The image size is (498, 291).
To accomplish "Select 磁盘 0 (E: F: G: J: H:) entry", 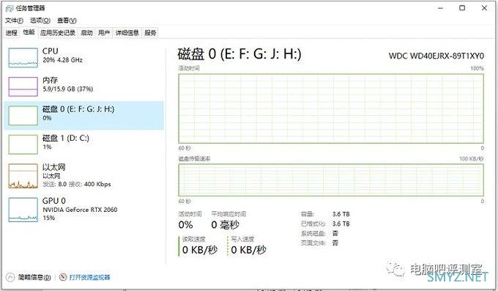I will pyautogui.click(x=83, y=115).
